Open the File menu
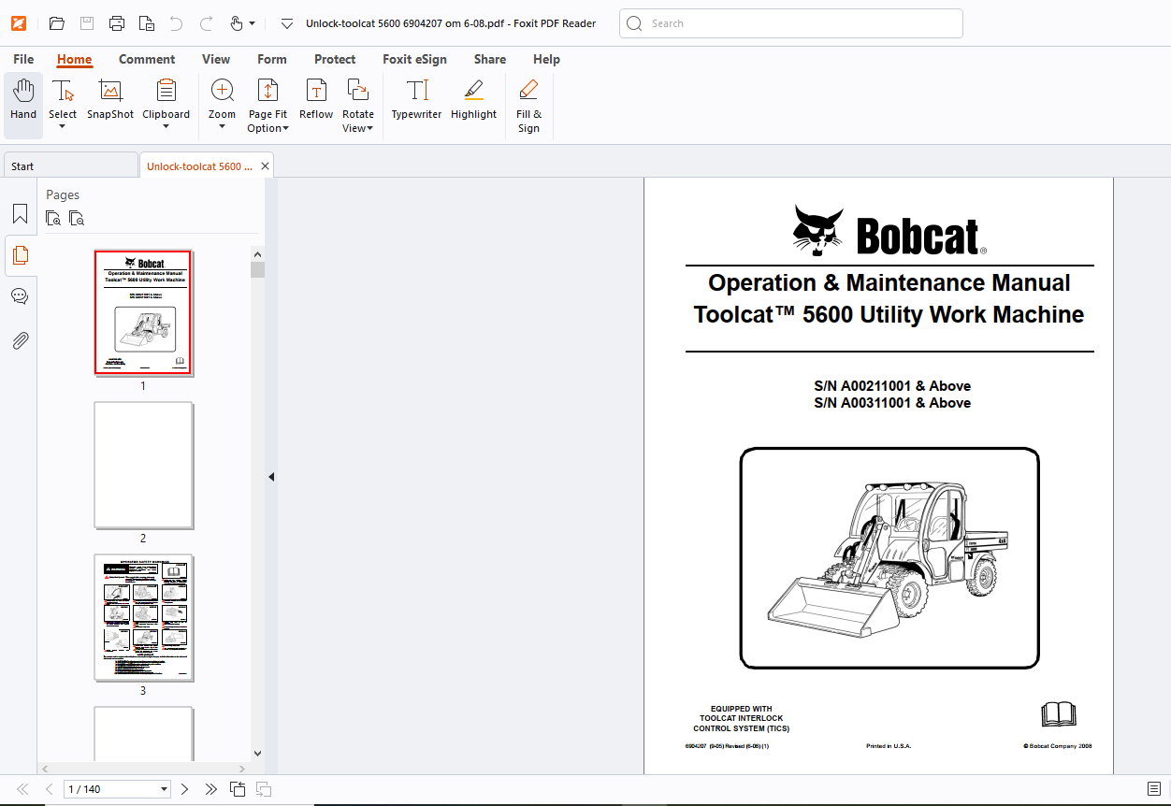The width and height of the screenshot is (1171, 806). [x=23, y=59]
